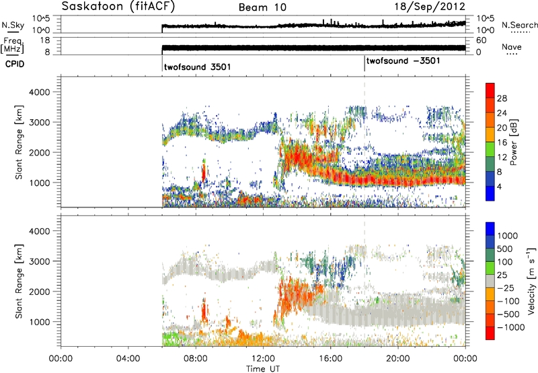Click the red power spike near 08:30
The height and width of the screenshot is (373, 538).
point(204,173)
